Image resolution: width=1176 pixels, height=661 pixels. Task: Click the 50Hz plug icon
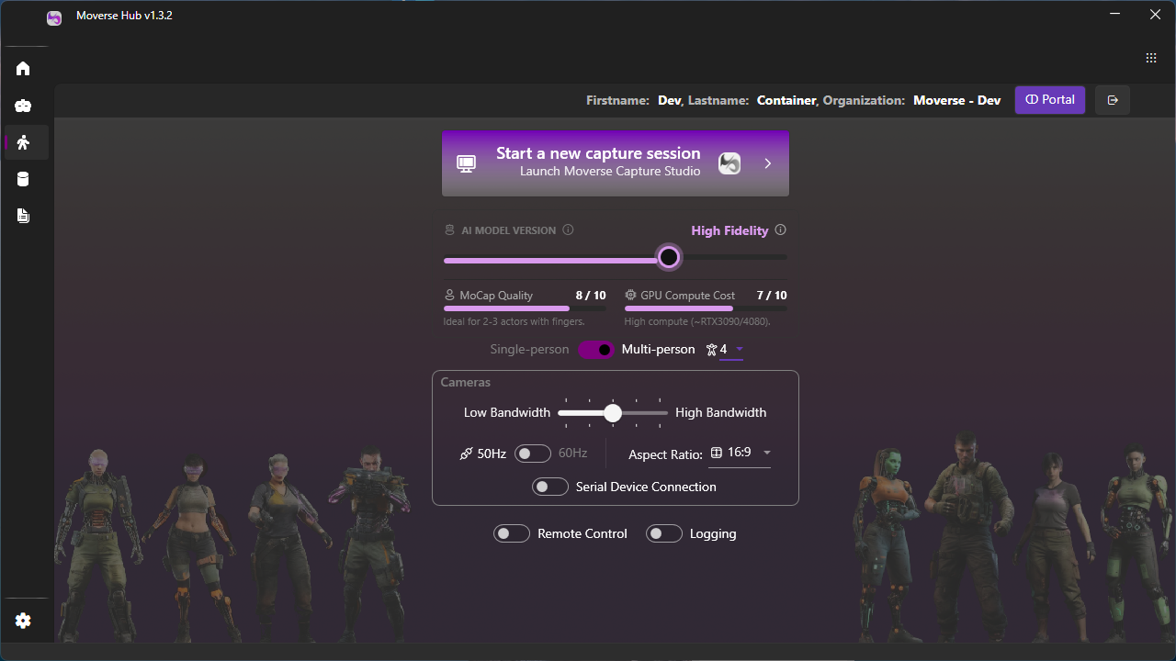(x=466, y=454)
